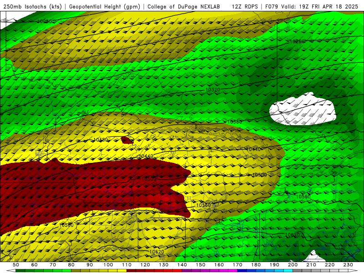Viewport: 364px width, 273px height.
Task: Click the 10380 label beside the small dark red patch
Action: pos(101,140)
